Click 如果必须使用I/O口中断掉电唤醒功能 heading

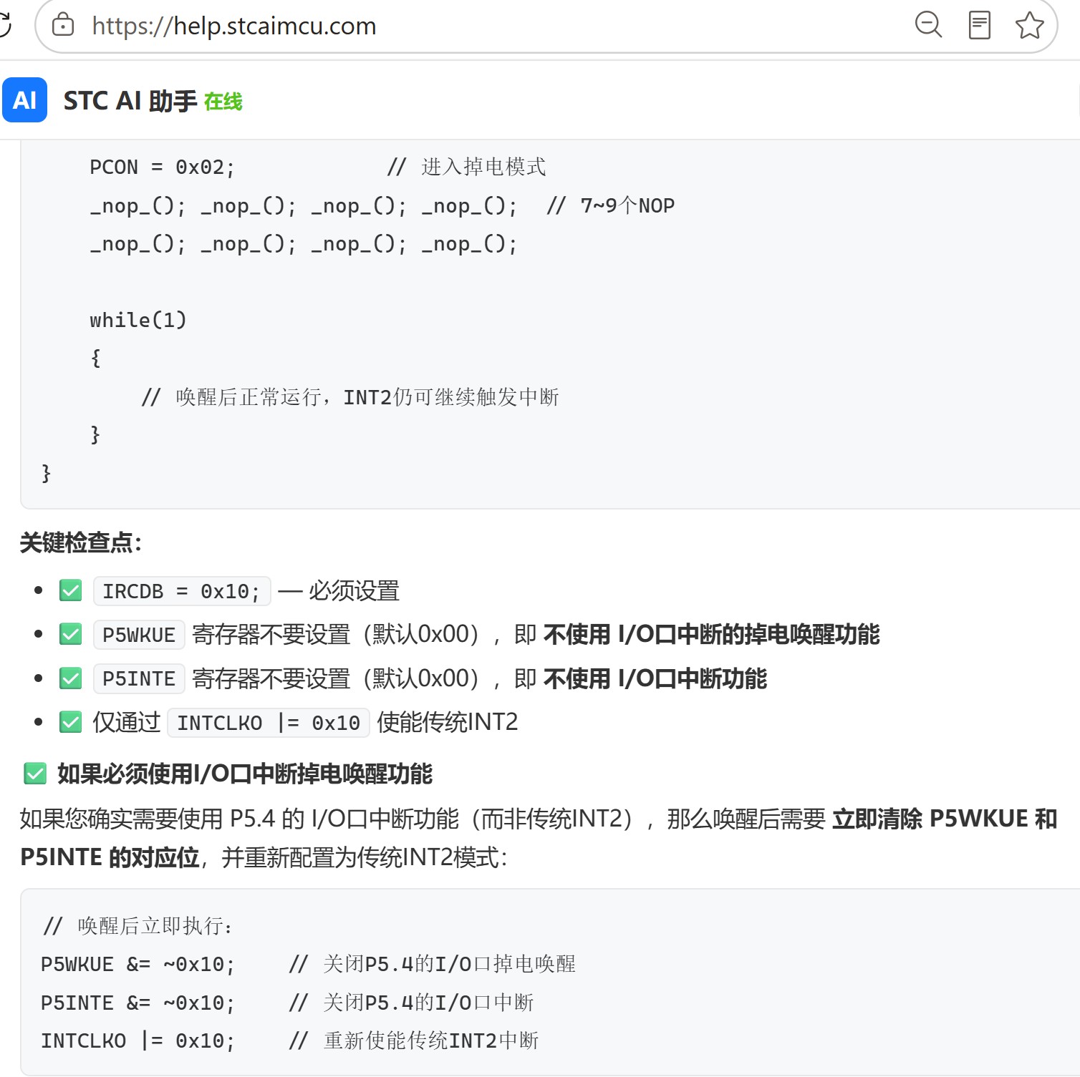click(245, 774)
